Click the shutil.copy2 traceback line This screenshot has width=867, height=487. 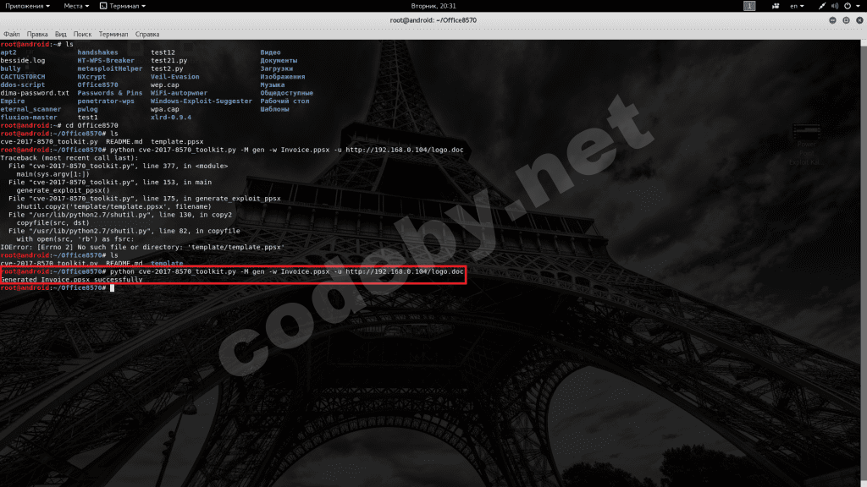point(114,206)
